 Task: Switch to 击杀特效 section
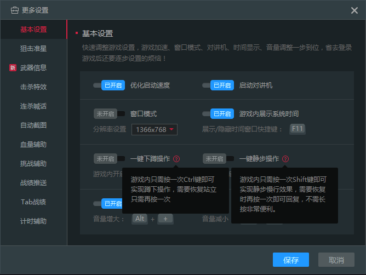coord(33,87)
